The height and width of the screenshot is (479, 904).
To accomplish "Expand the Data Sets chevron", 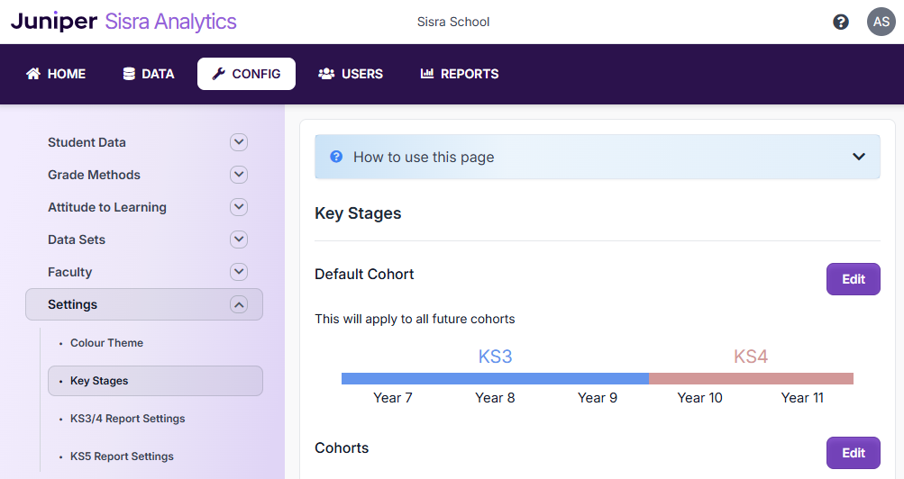I will pyautogui.click(x=238, y=239).
